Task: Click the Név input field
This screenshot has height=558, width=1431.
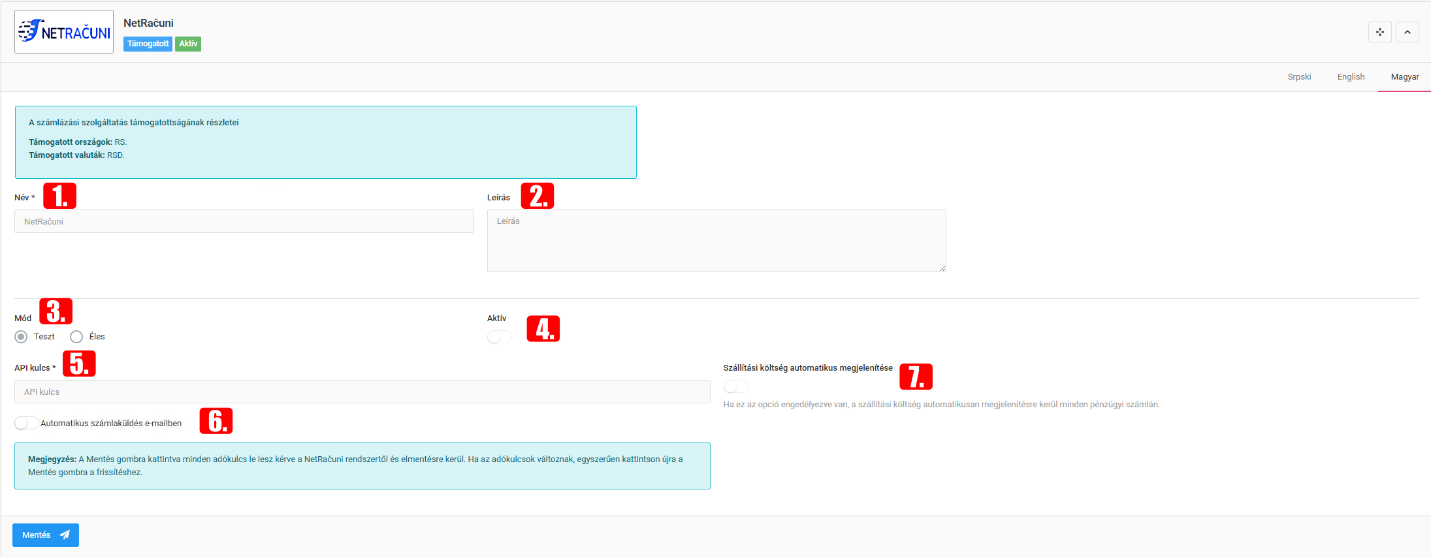Action: pos(244,221)
